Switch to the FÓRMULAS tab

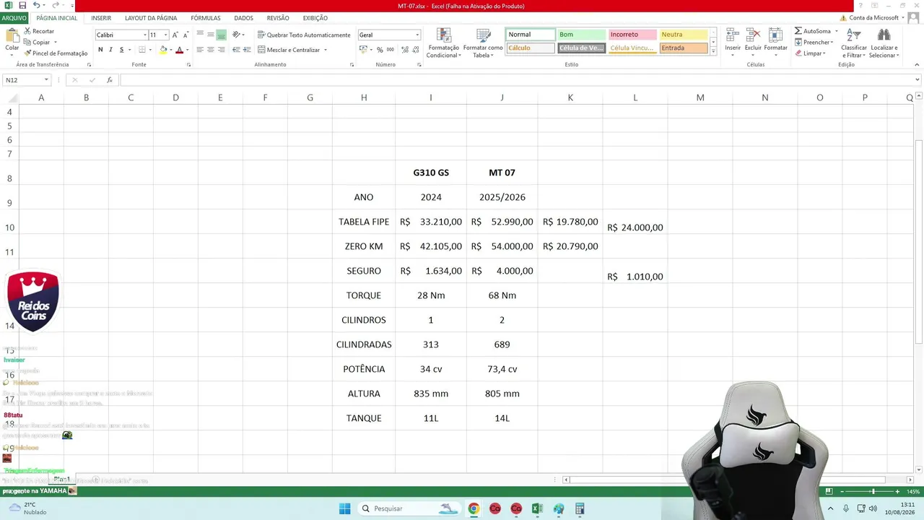click(206, 18)
